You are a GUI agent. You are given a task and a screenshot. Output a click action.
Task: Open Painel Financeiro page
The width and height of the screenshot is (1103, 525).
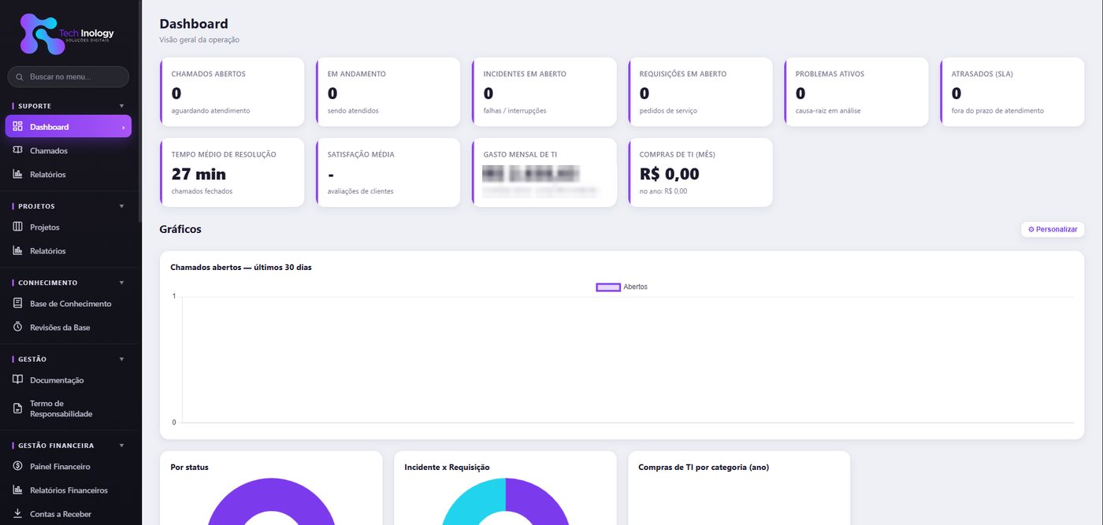click(69, 466)
